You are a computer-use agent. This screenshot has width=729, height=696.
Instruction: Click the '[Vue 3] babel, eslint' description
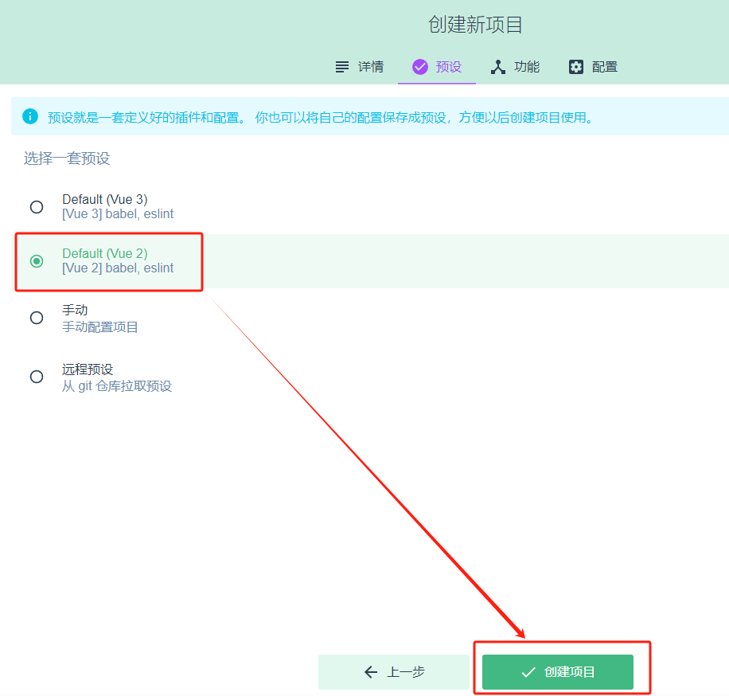coord(118,214)
